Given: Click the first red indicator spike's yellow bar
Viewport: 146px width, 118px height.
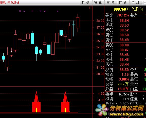Looking at the screenshot, I should point(36,110).
